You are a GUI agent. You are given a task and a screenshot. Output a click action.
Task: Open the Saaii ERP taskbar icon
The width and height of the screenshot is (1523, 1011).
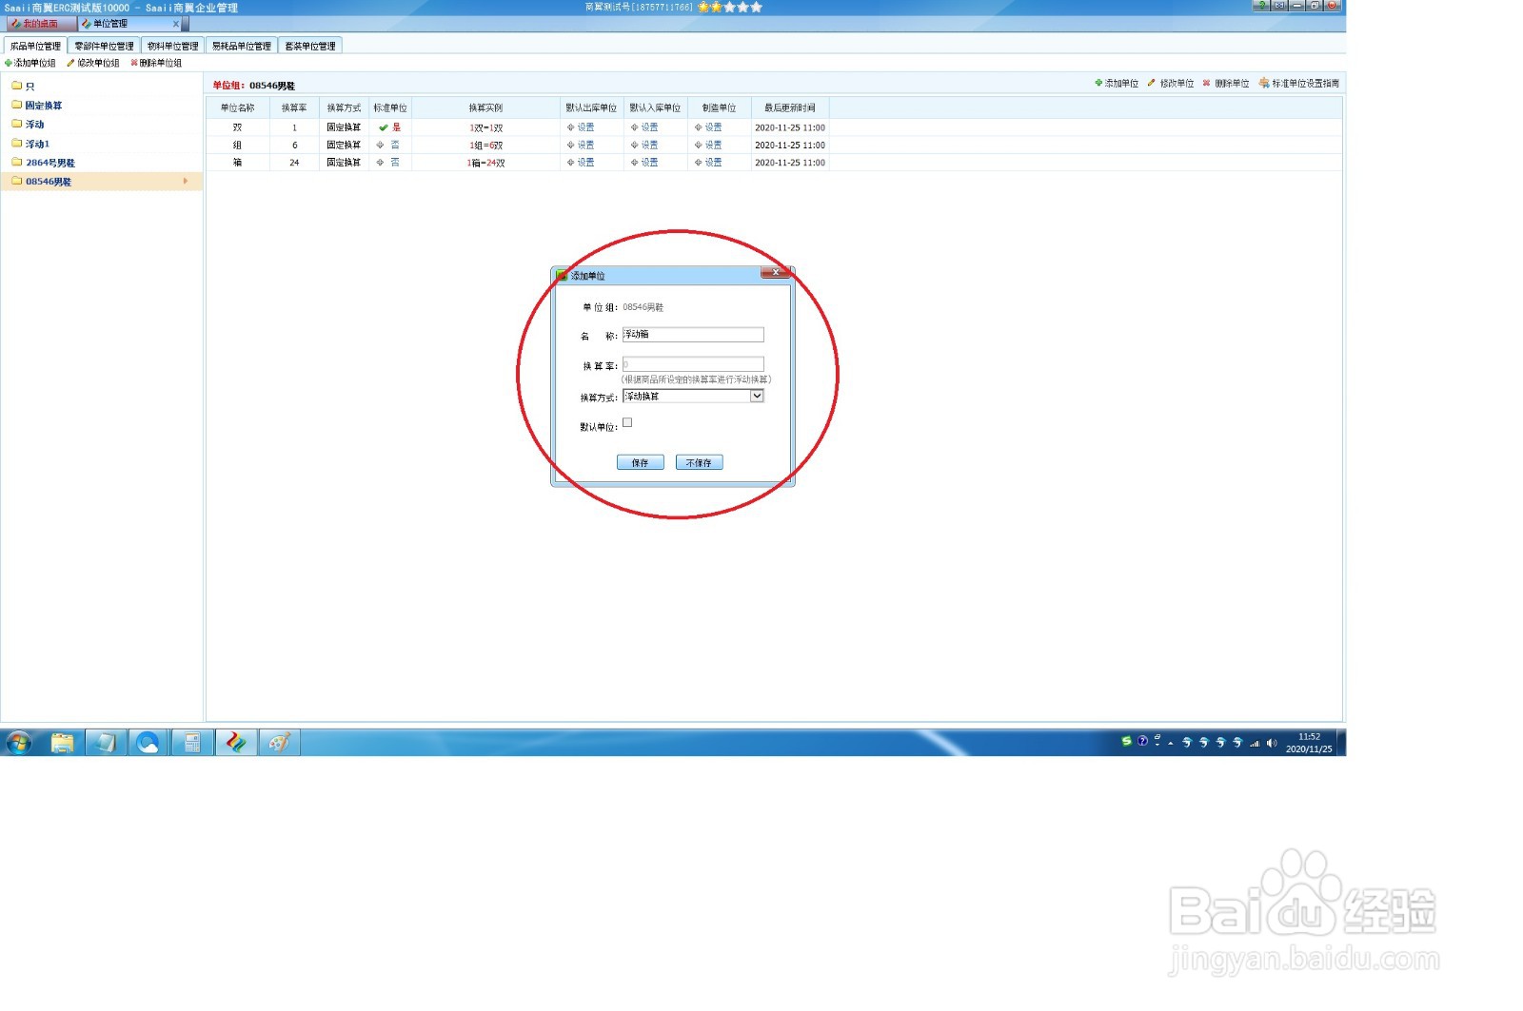pyautogui.click(x=236, y=743)
